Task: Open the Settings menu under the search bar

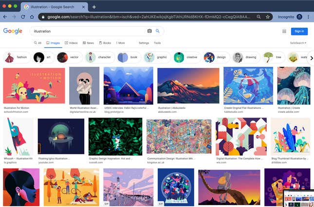Action: click(x=144, y=43)
